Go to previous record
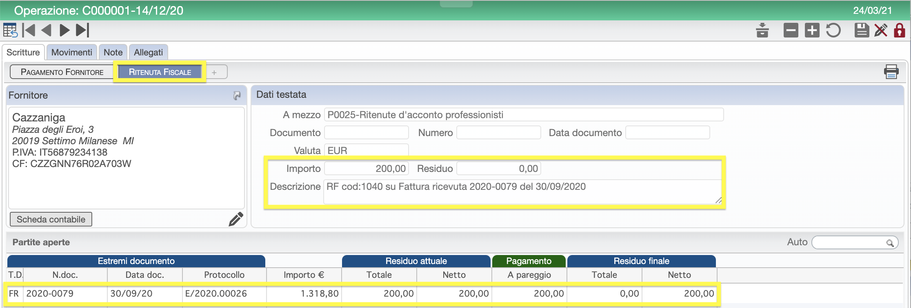This screenshot has width=911, height=308. point(47,30)
